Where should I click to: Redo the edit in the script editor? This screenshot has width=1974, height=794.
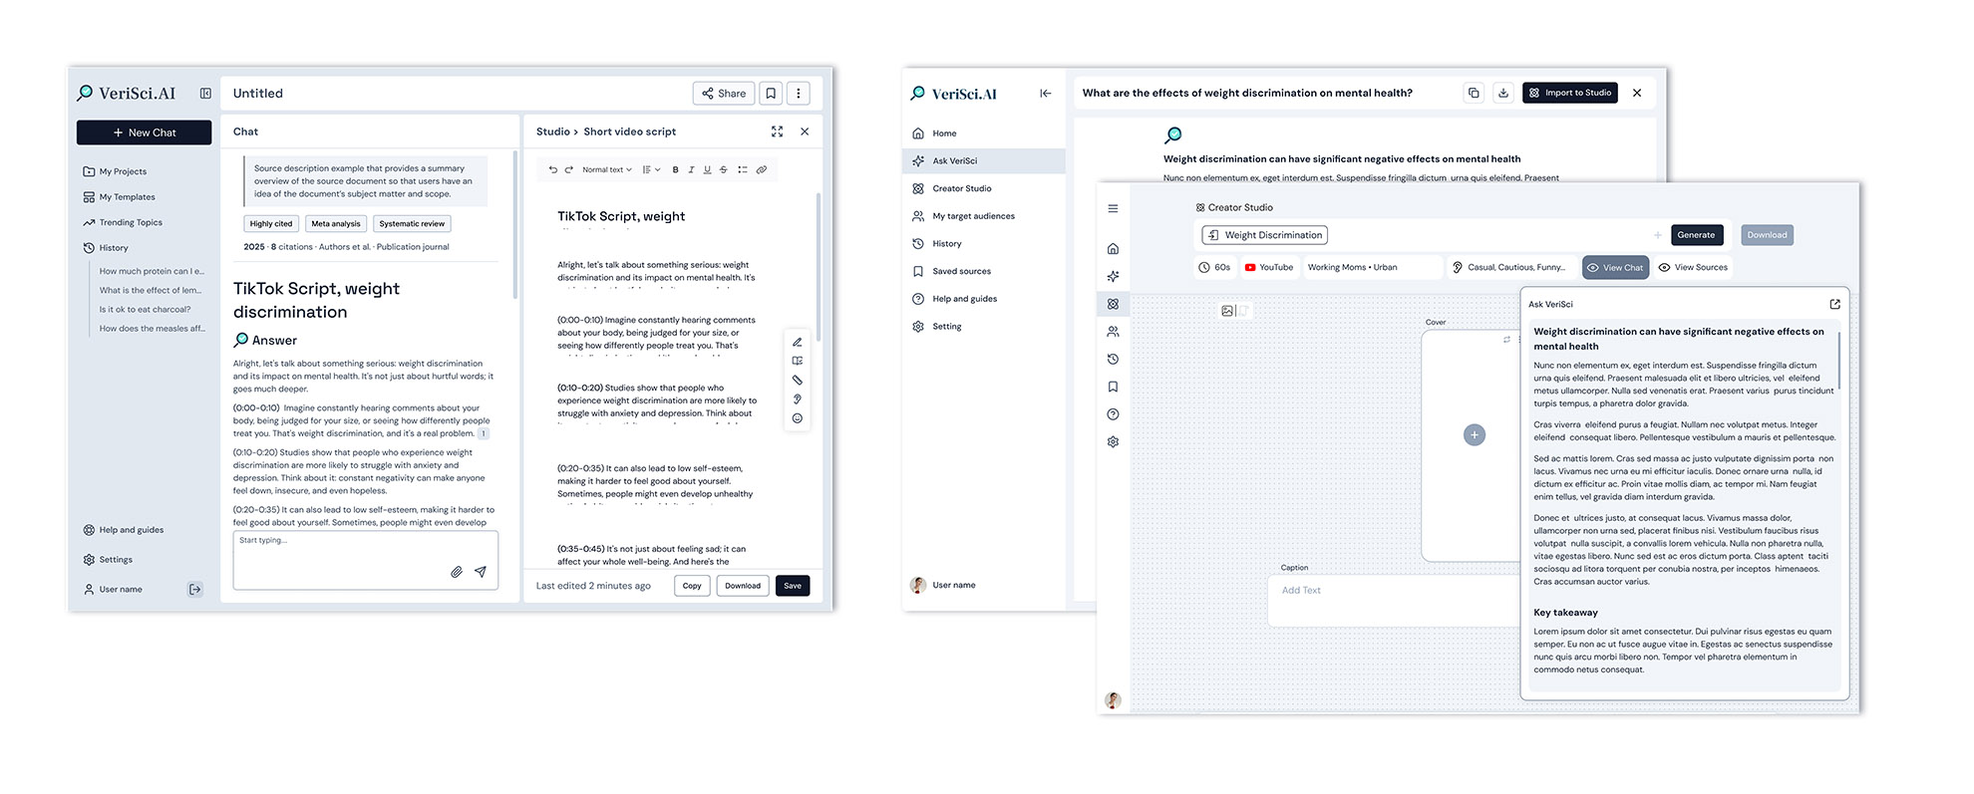point(569,170)
